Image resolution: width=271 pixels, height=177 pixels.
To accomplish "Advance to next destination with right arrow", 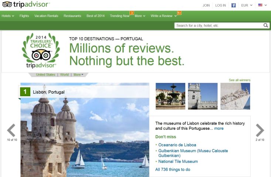I will click(x=260, y=131).
